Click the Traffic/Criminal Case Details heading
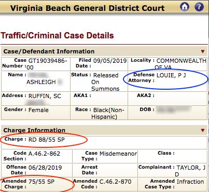The height and width of the screenshot is (192, 209). click(57, 35)
